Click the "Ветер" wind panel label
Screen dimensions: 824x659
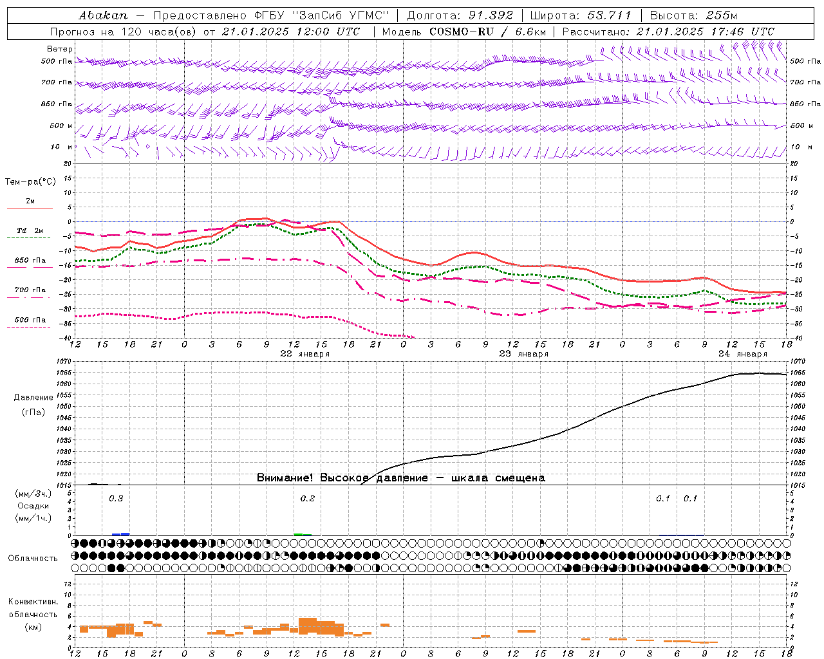point(60,49)
